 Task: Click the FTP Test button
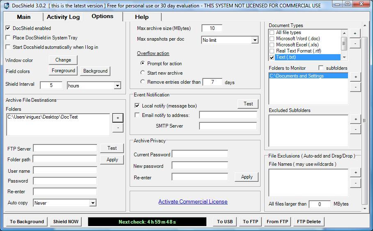(112, 148)
